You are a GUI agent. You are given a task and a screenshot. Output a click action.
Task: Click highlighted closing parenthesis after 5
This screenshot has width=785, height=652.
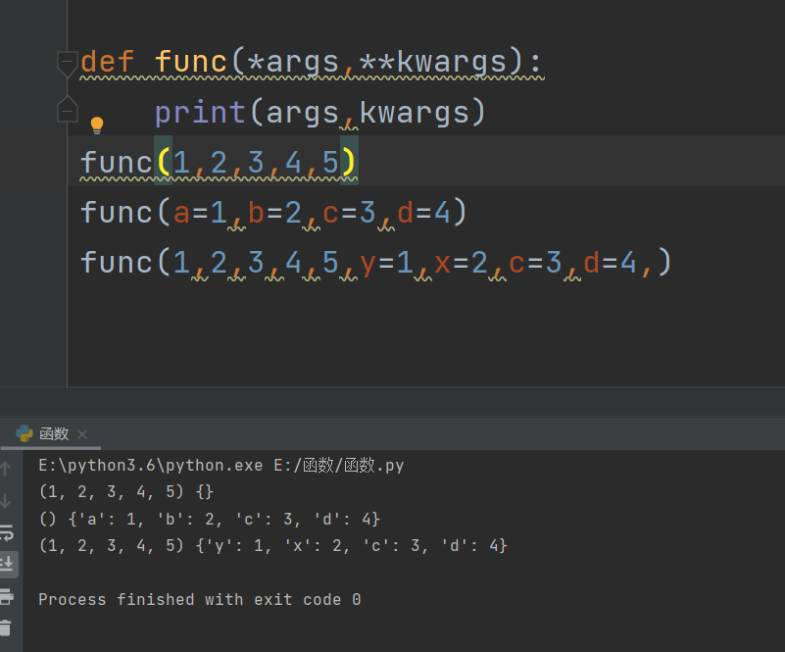[349, 161]
